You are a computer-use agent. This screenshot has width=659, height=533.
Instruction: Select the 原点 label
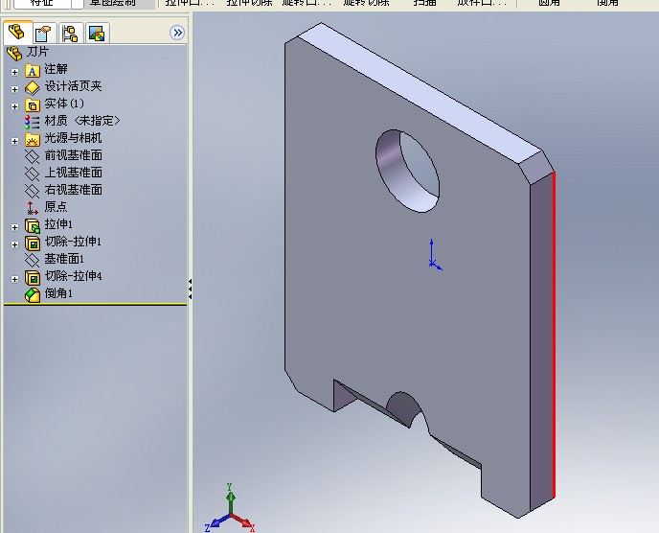56,206
